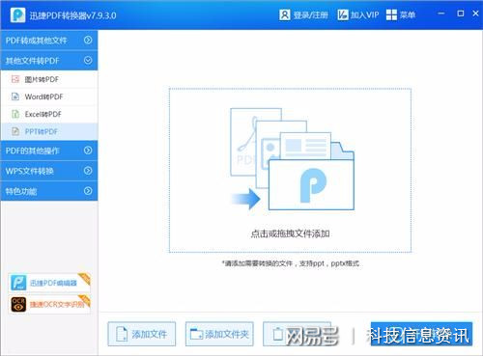Click the 迅捷PDF编辑器 logo icon
This screenshot has width=483, height=356.
pyautogui.click(x=18, y=283)
